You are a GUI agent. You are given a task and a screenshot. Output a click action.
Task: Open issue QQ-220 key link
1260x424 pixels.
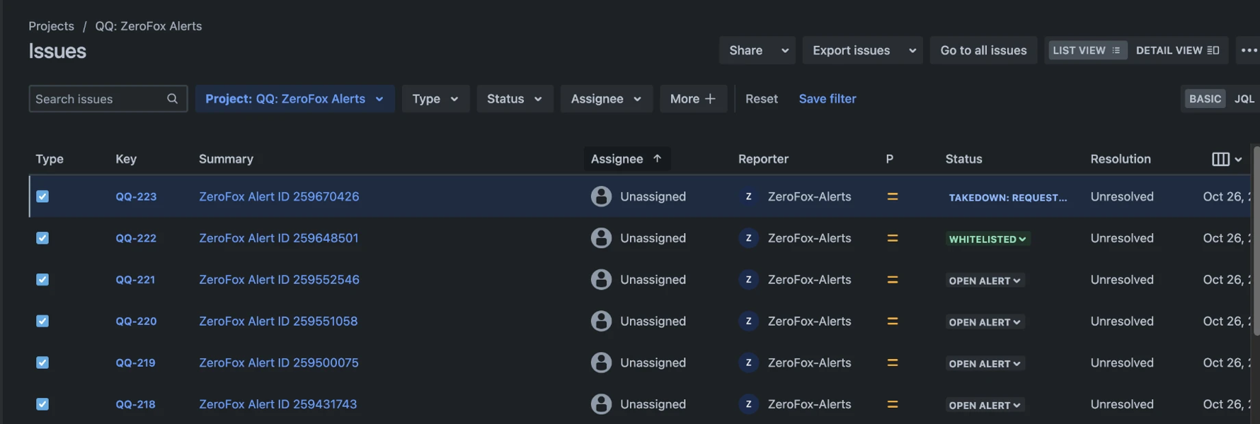(x=136, y=322)
